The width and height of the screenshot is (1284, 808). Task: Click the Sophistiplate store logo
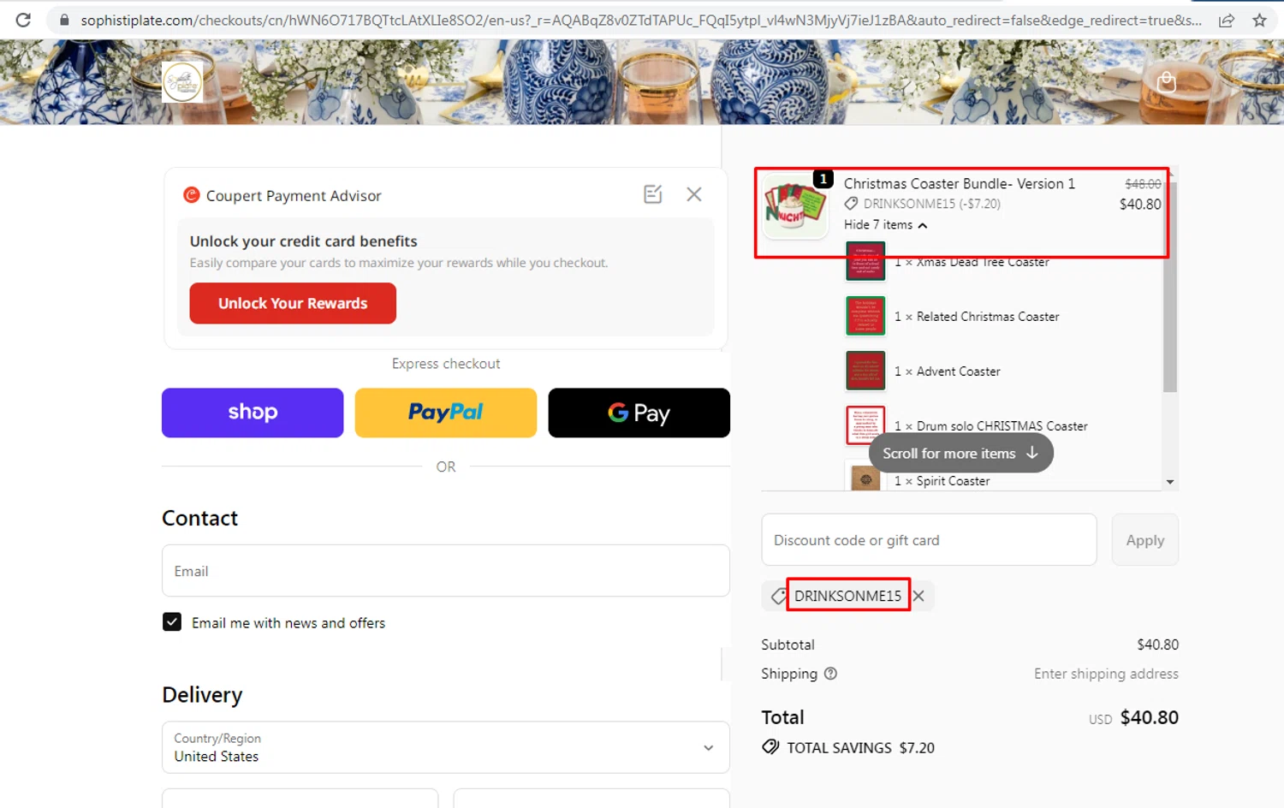182,82
